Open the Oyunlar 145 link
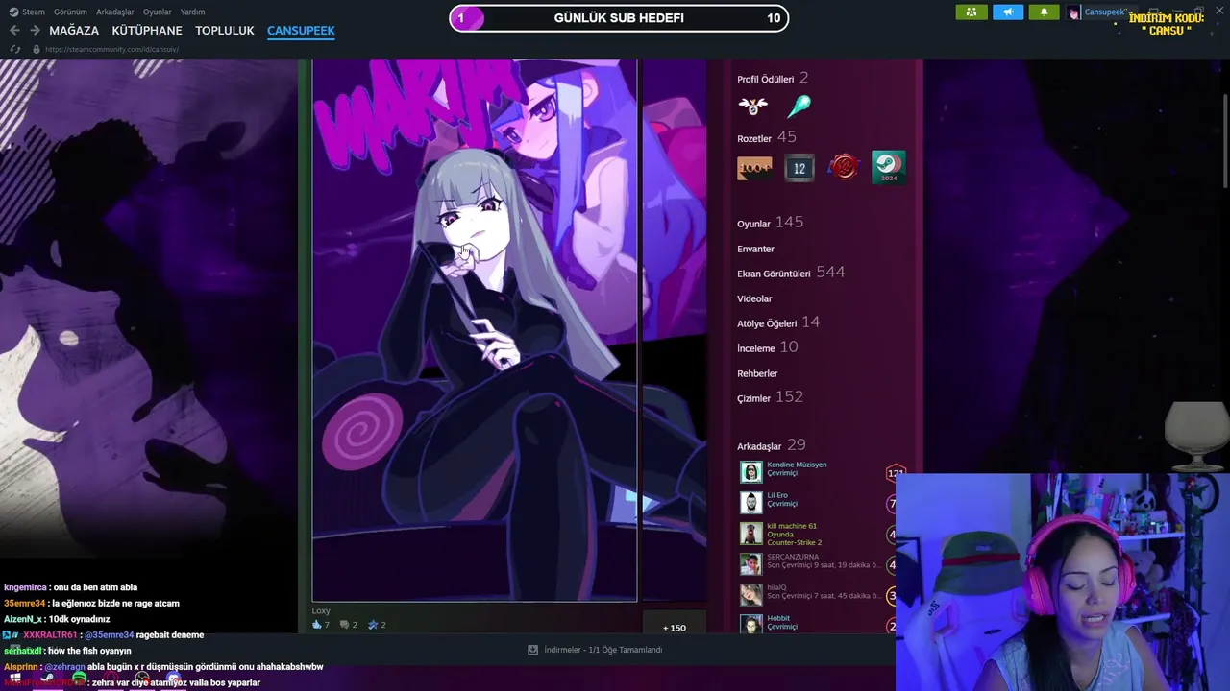Viewport: 1230px width, 691px height. point(770,223)
